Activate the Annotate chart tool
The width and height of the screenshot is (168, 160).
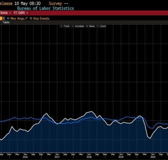pos(78,26)
